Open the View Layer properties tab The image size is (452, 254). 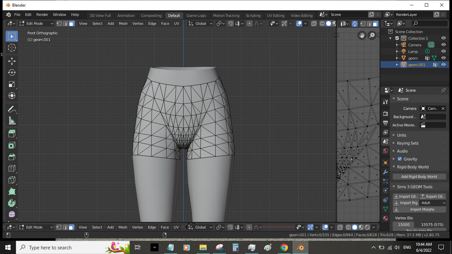pyautogui.click(x=385, y=132)
